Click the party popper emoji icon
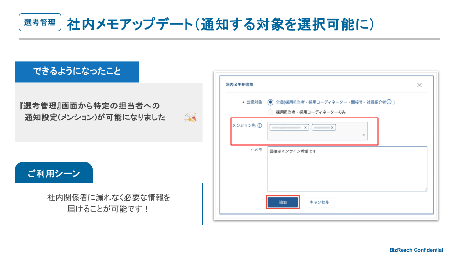The width and height of the screenshot is (459, 258). pyautogui.click(x=190, y=118)
